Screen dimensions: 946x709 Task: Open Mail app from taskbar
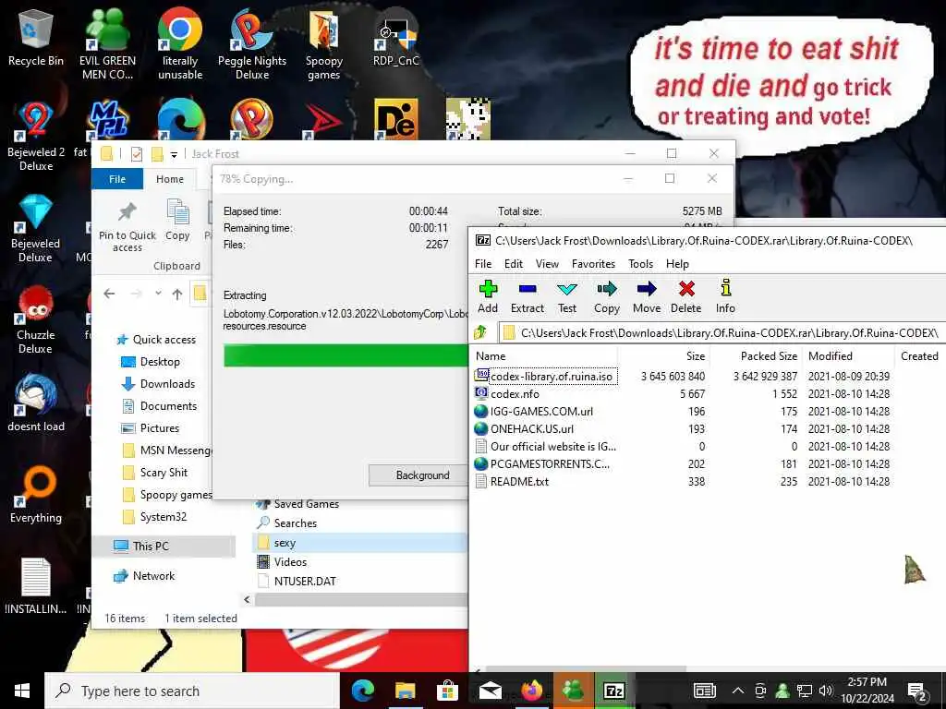click(490, 691)
